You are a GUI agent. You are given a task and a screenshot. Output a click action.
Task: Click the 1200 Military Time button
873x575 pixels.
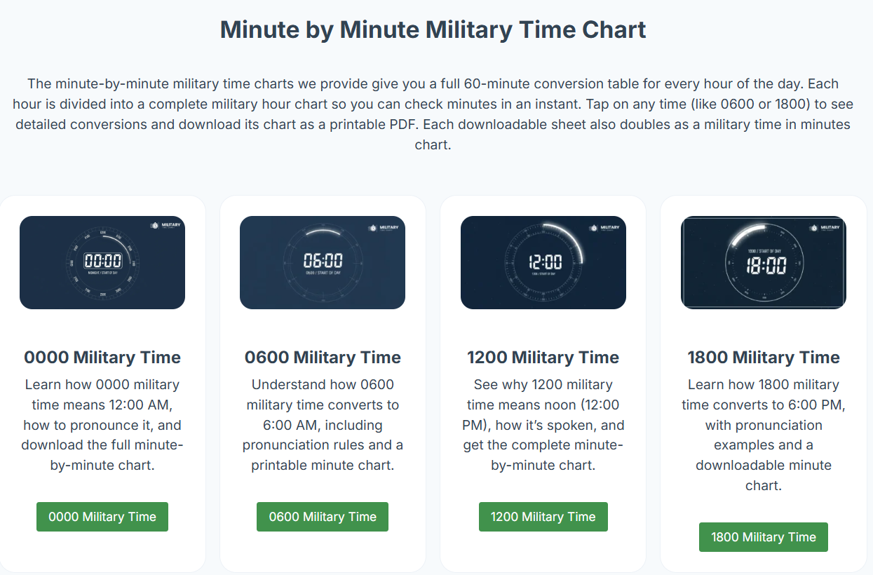(543, 517)
